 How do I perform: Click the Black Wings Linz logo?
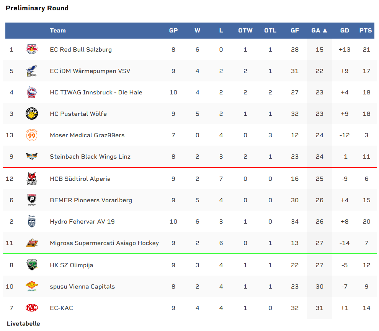32,156
